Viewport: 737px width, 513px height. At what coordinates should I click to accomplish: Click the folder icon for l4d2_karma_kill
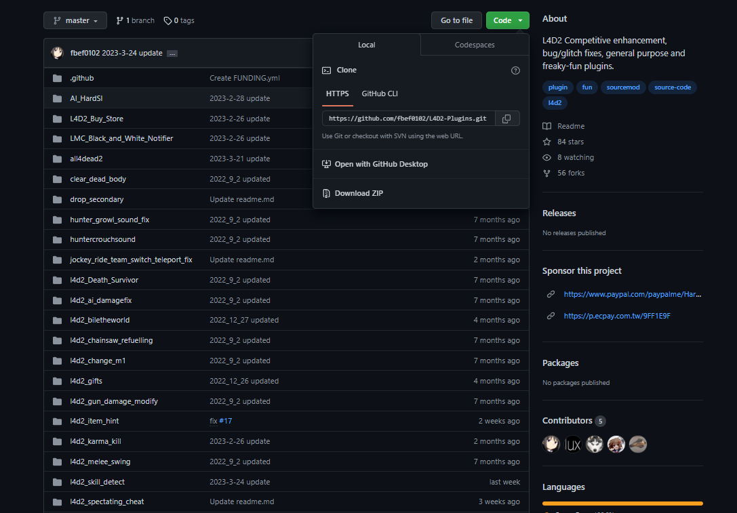(58, 441)
